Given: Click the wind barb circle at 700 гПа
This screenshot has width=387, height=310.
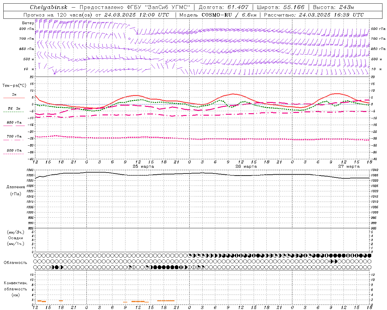Looking at the screenshot, I should pyautogui.click(x=129, y=39).
